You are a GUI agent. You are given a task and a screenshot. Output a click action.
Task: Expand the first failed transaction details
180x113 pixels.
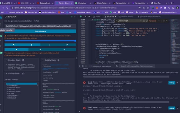pyautogui.click(x=177, y=83)
